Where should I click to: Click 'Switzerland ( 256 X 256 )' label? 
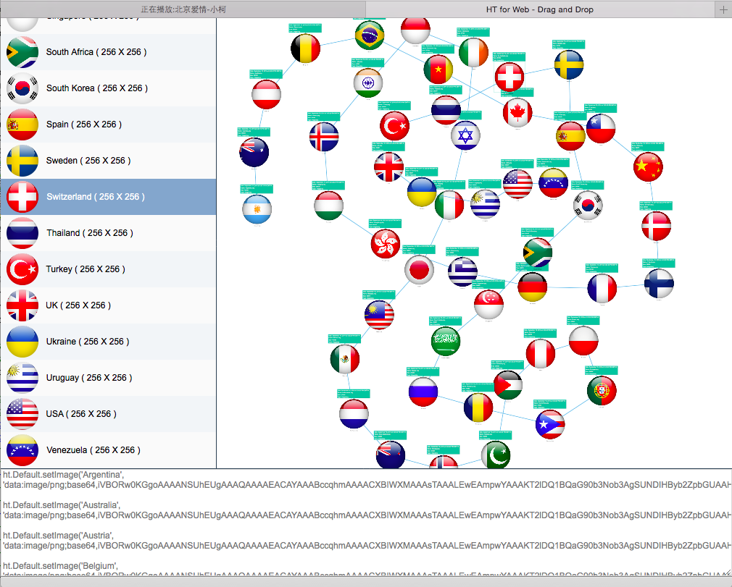click(96, 197)
